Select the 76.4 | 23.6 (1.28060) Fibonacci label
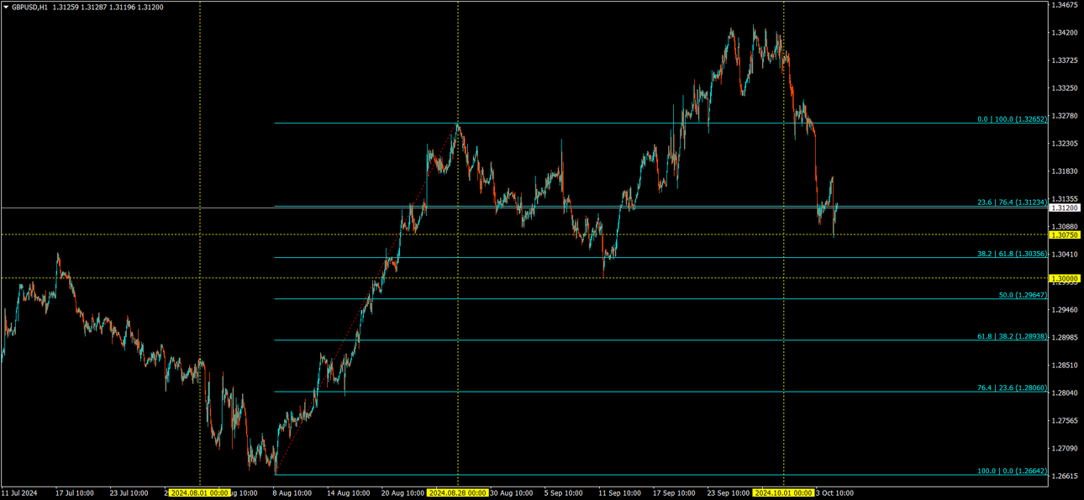 pos(1012,387)
